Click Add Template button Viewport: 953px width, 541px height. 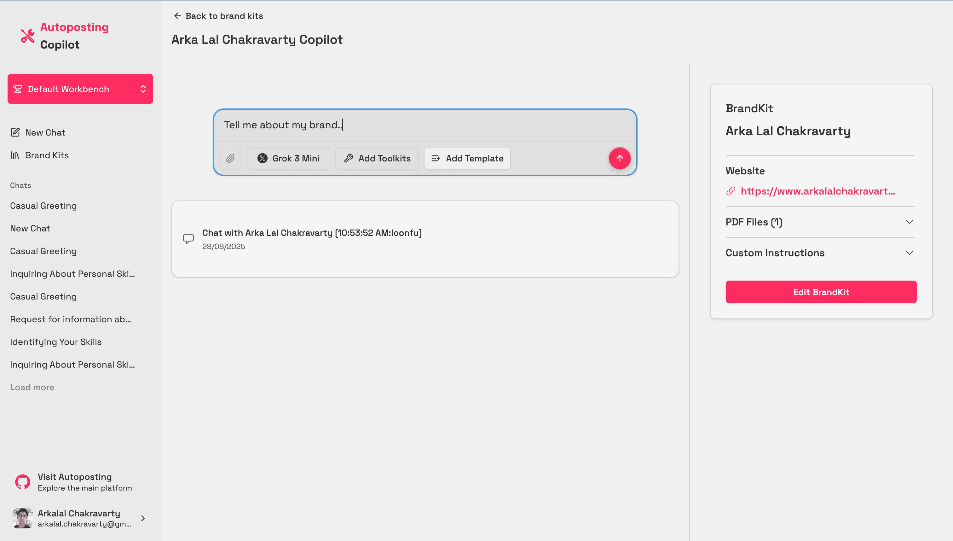(467, 158)
